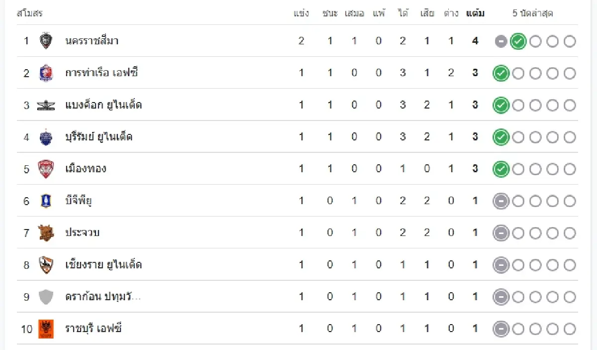The image size is (597, 350).
Task: Click the 5 นัดล่าสุด column header
Action: pyautogui.click(x=533, y=13)
